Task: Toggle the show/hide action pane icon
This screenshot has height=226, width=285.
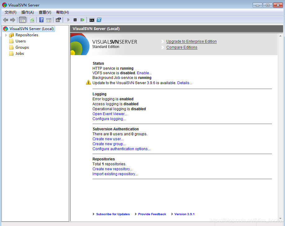Action: coord(49,20)
